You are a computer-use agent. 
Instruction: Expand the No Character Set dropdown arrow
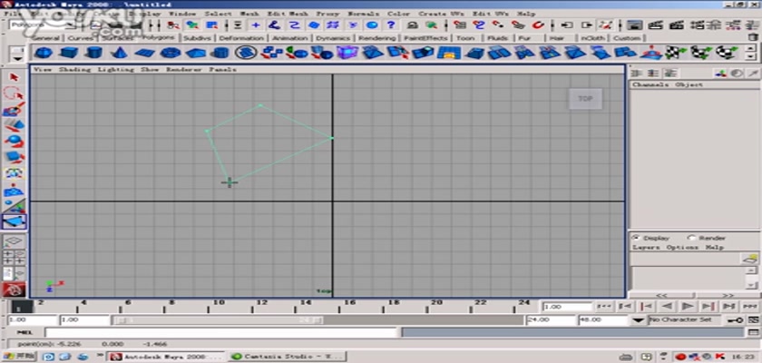point(640,320)
